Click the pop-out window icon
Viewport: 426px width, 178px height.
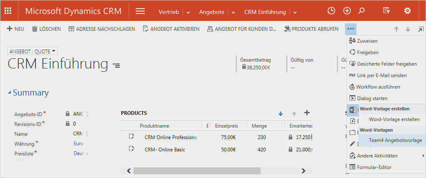click(421, 29)
